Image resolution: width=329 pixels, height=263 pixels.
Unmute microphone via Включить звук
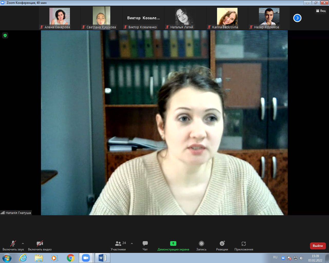[13, 245]
